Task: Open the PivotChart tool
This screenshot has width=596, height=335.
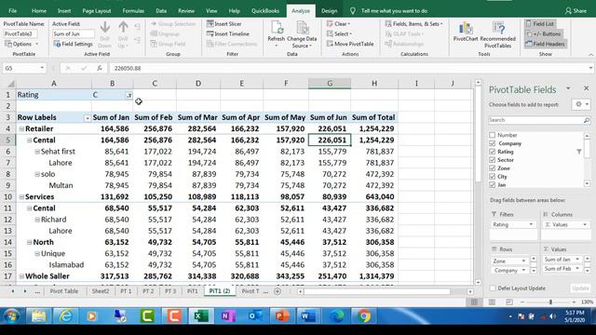Action: [466, 31]
